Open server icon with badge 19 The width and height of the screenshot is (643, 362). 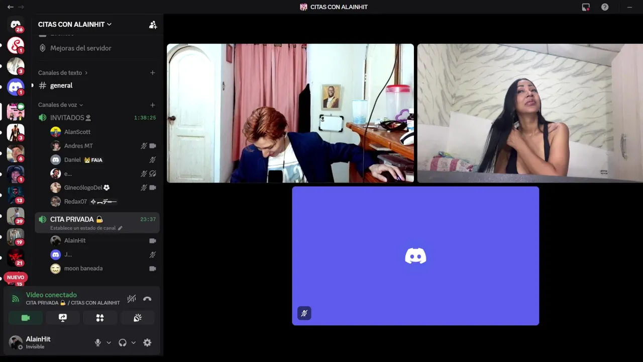(x=16, y=237)
